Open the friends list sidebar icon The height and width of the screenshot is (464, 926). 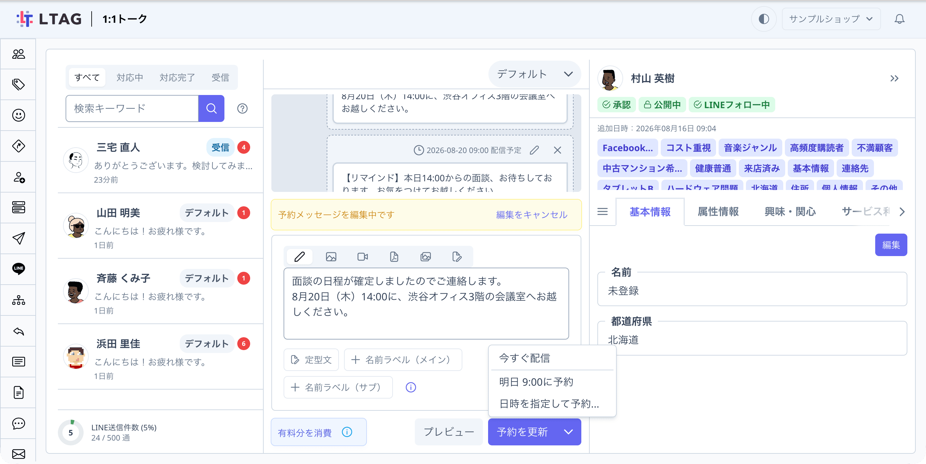pyautogui.click(x=18, y=54)
